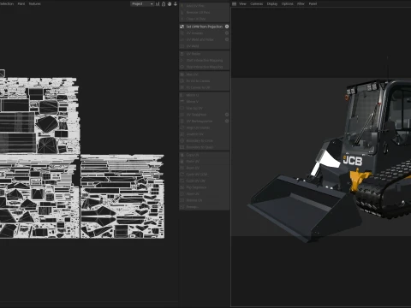Image resolution: width=411 pixels, height=308 pixels.
Task: Click the Flip Sequence icon
Action: (182, 187)
